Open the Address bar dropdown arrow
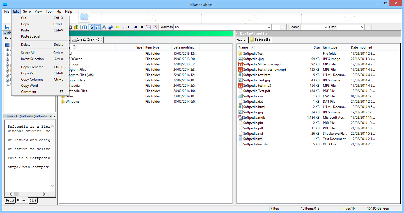404x213 pixels. tap(269, 27)
